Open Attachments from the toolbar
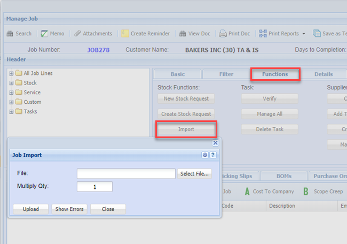The width and height of the screenshot is (347, 244). click(x=77, y=33)
